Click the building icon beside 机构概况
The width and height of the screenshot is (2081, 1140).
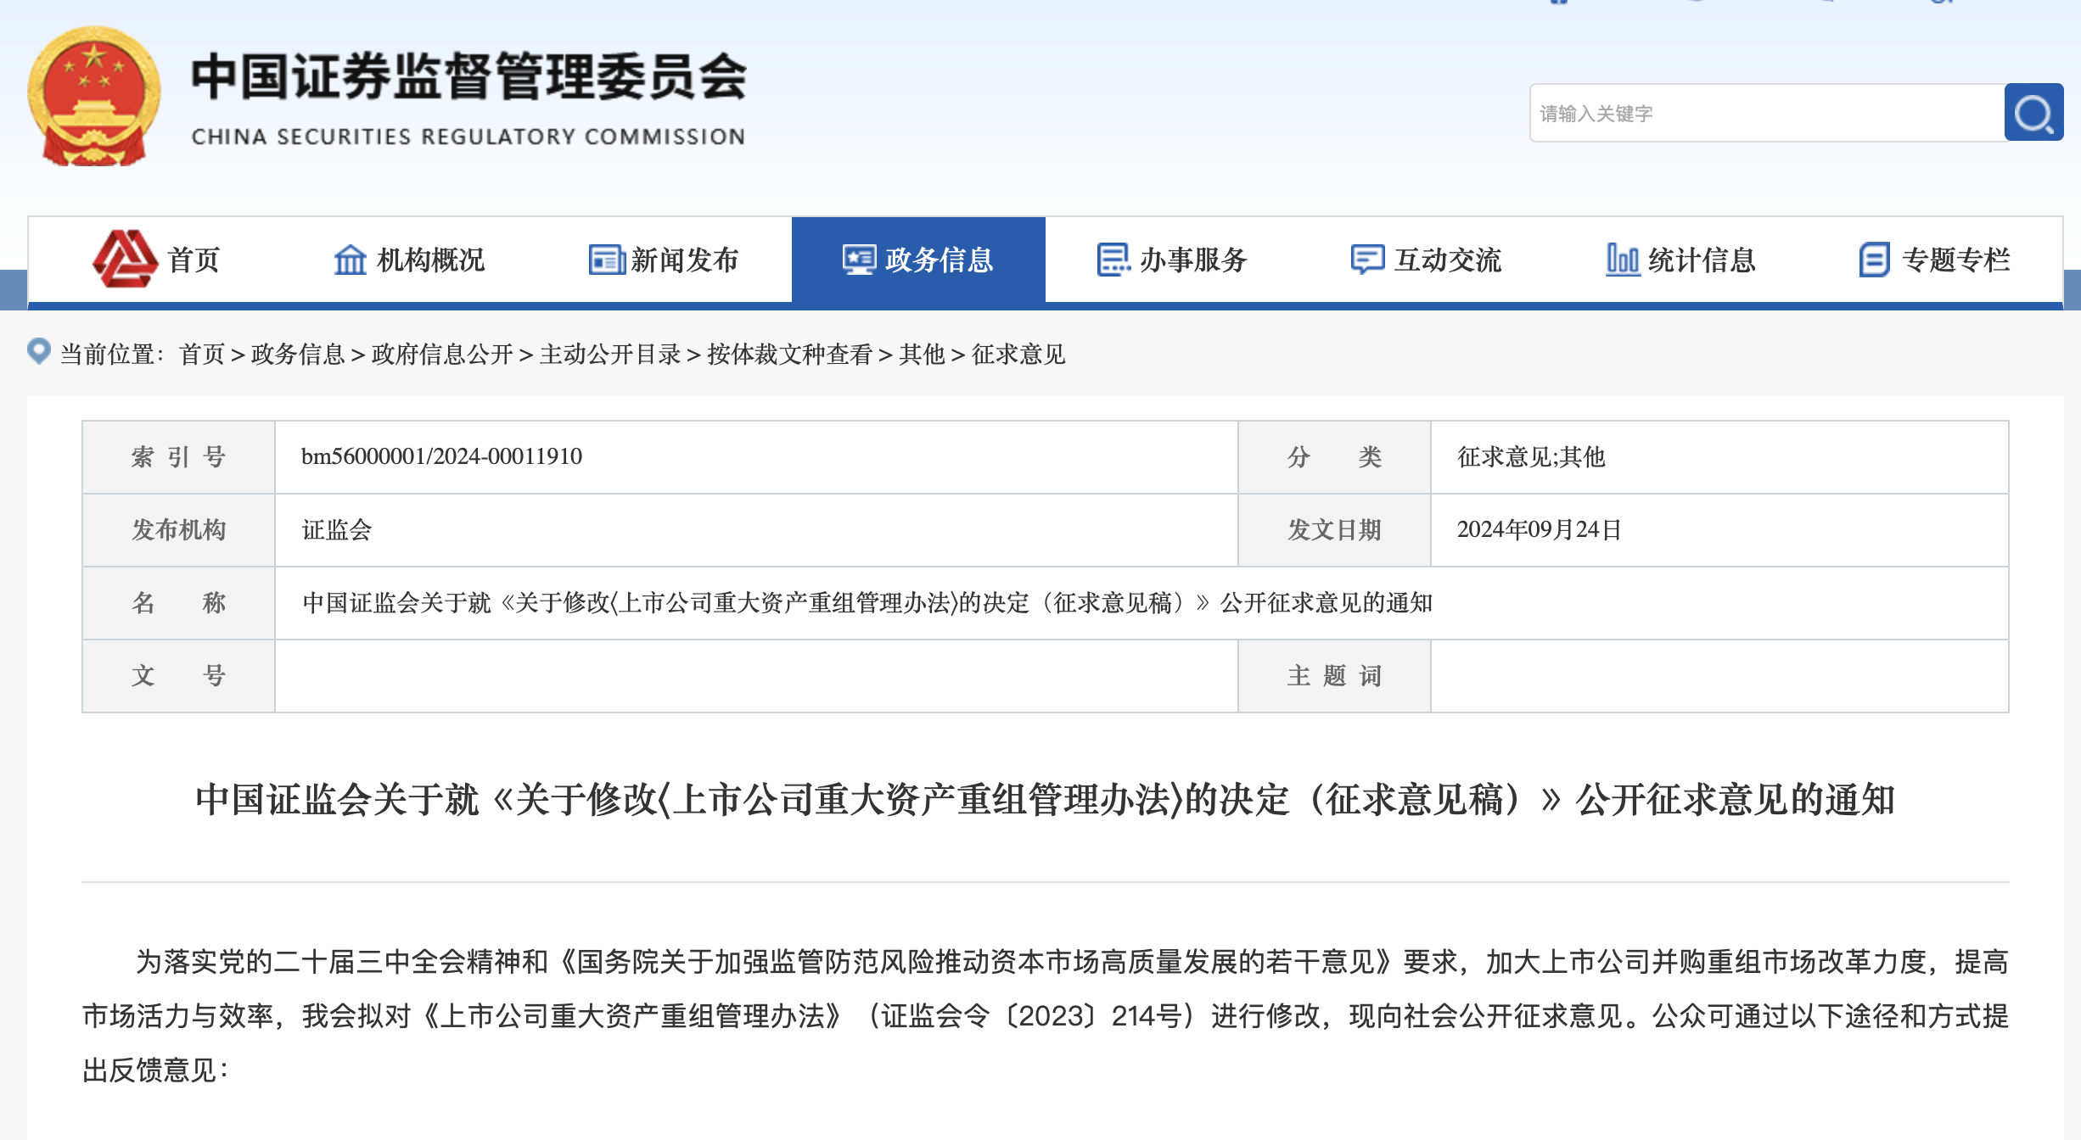click(350, 260)
